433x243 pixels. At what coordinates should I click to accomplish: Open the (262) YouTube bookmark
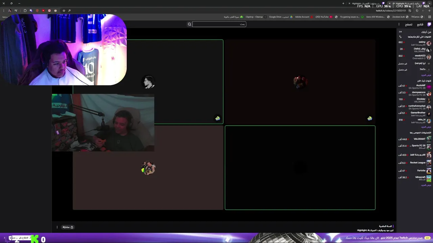pos(324,17)
